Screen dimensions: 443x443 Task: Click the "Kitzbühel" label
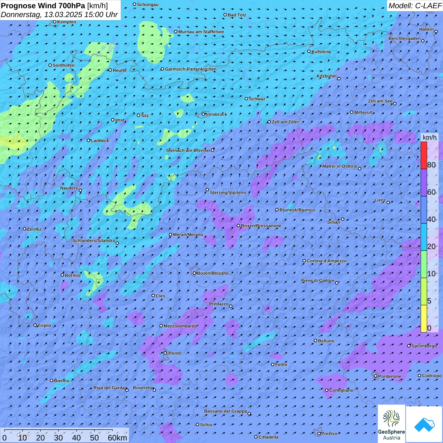327,76
